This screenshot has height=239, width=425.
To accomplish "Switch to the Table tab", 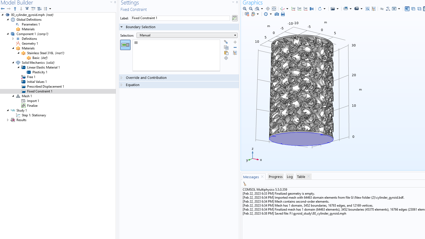I will pos(301,177).
